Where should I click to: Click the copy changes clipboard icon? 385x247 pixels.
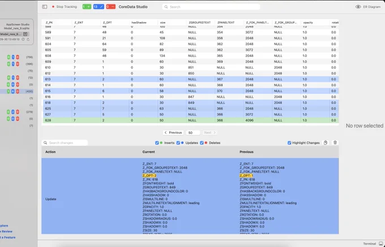click(326, 142)
